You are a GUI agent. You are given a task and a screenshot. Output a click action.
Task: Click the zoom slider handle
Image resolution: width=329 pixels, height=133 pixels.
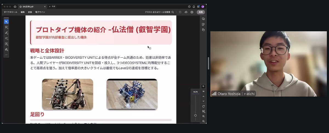point(195,115)
